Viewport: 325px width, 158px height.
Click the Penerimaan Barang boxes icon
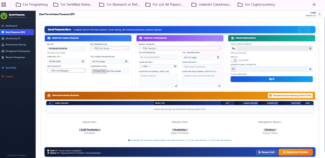coord(3,45)
